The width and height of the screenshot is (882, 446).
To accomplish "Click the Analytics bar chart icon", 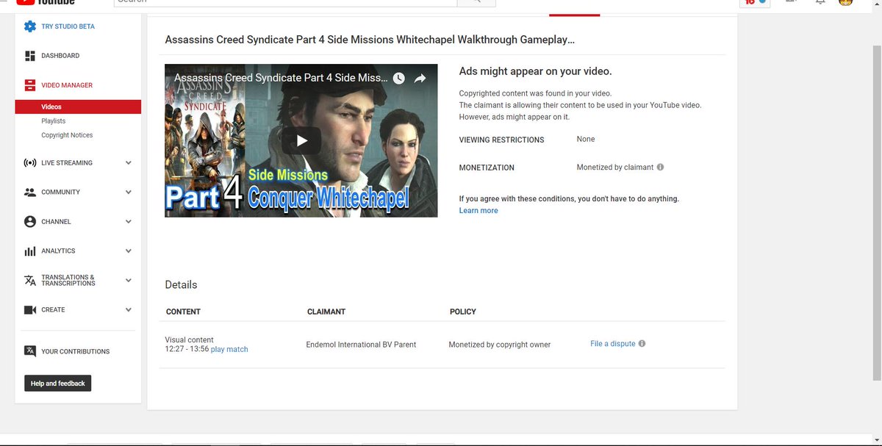I will (30, 251).
